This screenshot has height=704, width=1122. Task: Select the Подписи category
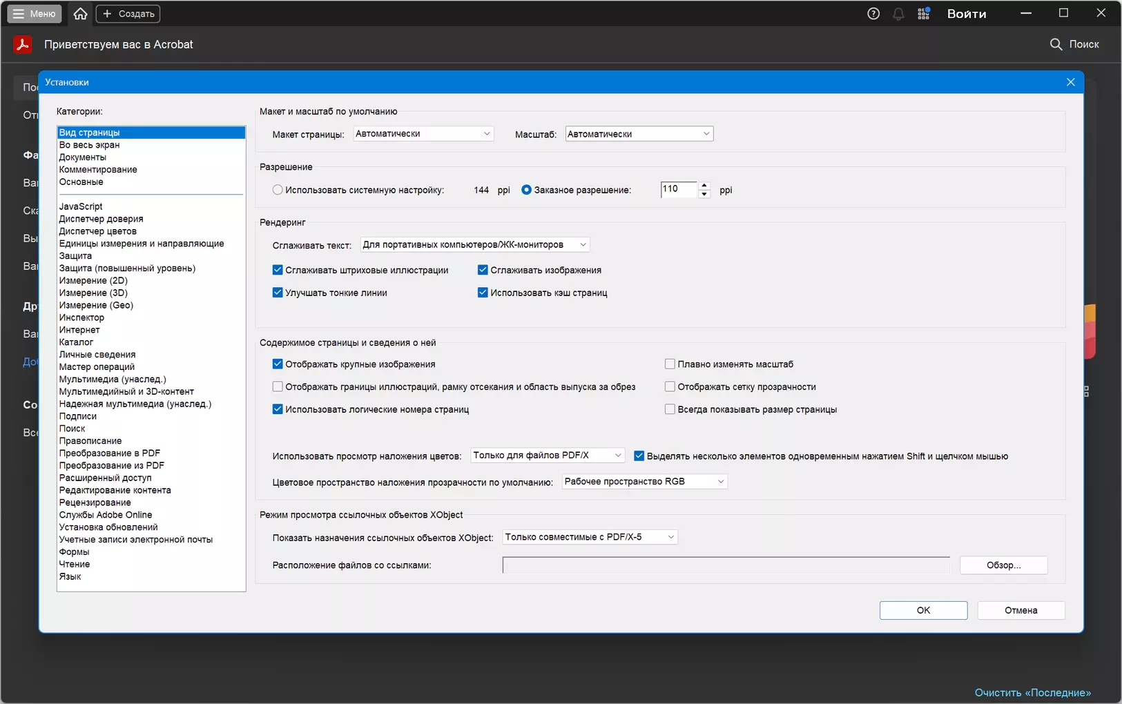tap(151, 416)
